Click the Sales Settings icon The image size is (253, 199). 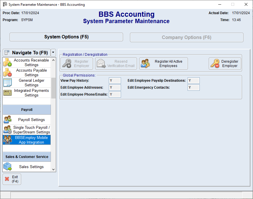pyautogui.click(x=7, y=167)
